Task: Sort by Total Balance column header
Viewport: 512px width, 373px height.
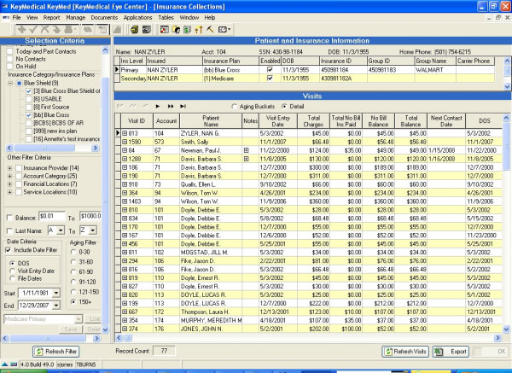Action: click(410, 121)
